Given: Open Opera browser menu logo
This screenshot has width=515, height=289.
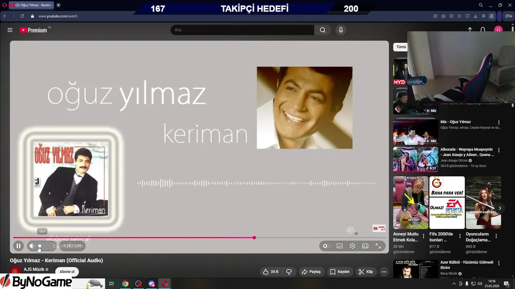Looking at the screenshot, I should pyautogui.click(x=4, y=5).
